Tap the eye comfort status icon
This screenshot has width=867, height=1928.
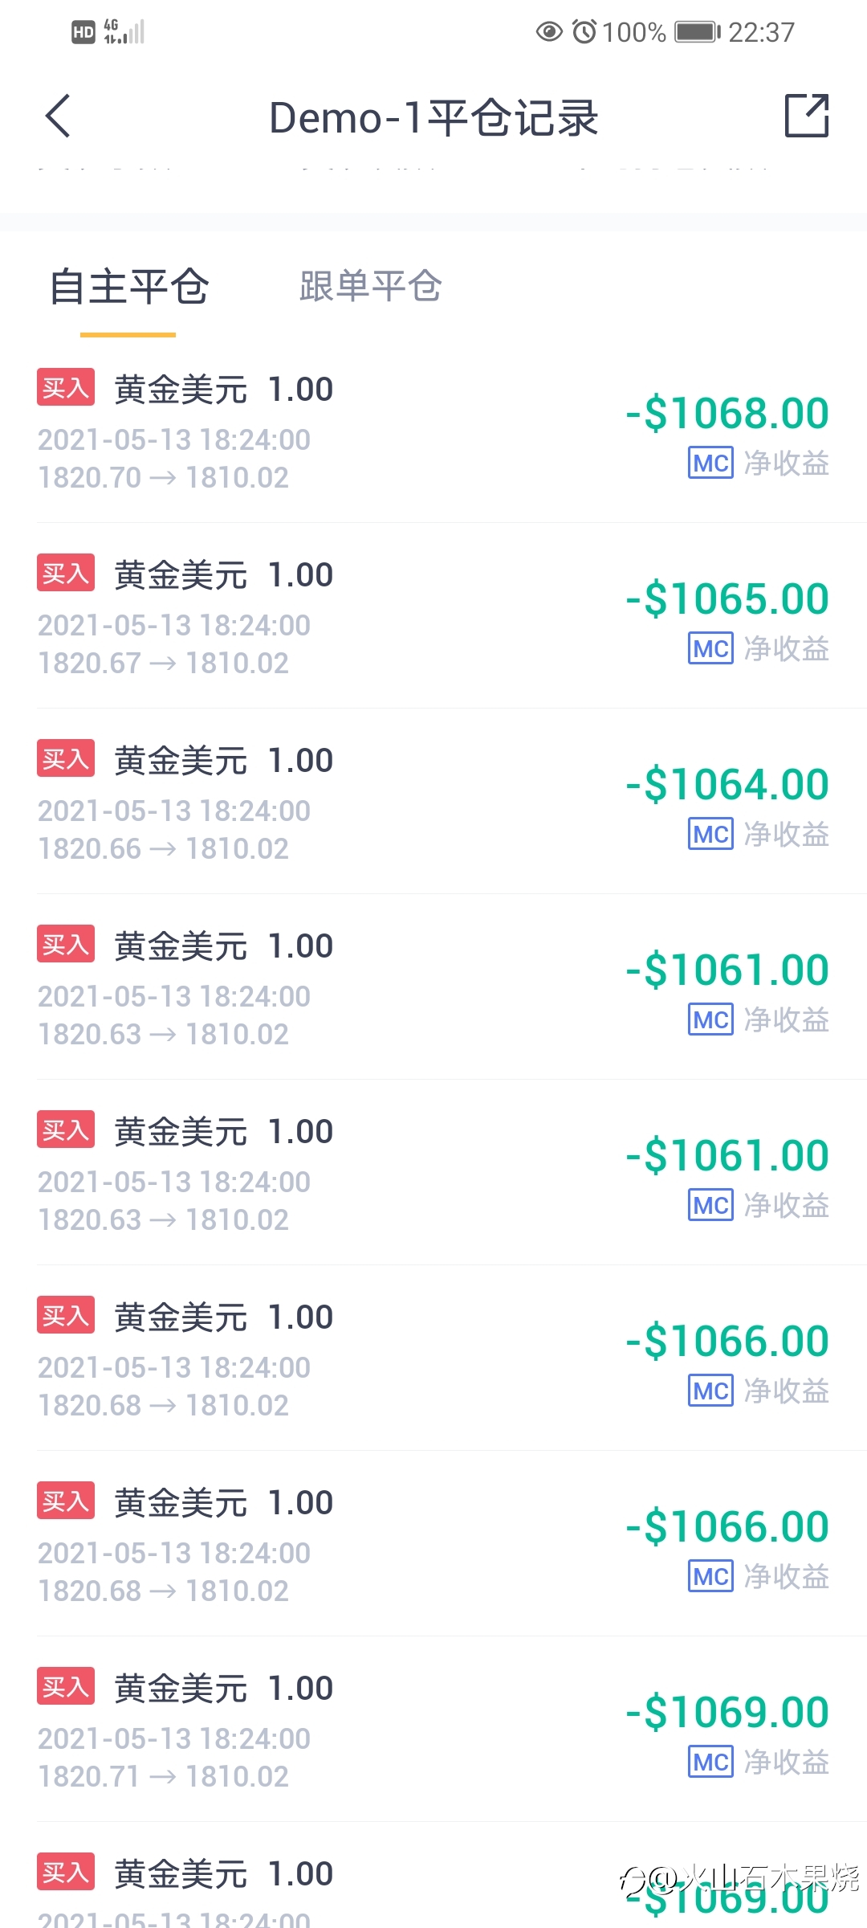[549, 32]
